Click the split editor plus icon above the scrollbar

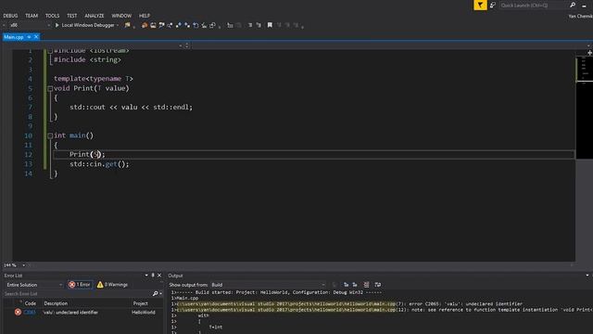(589, 53)
